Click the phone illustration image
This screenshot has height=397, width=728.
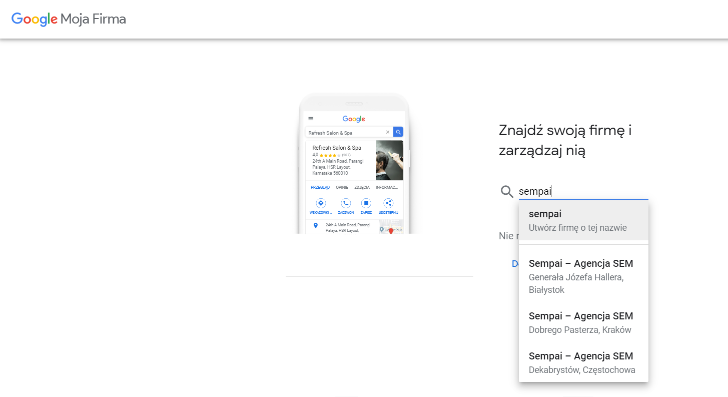click(x=354, y=164)
